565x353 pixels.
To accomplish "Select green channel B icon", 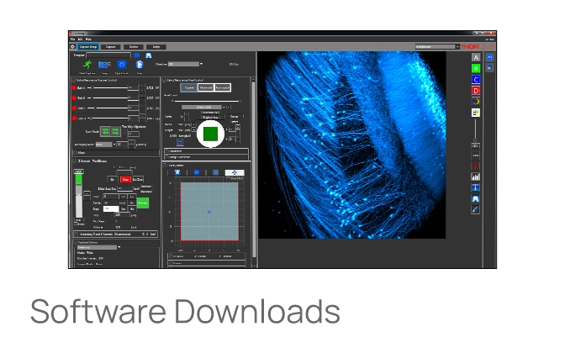I will [476, 68].
